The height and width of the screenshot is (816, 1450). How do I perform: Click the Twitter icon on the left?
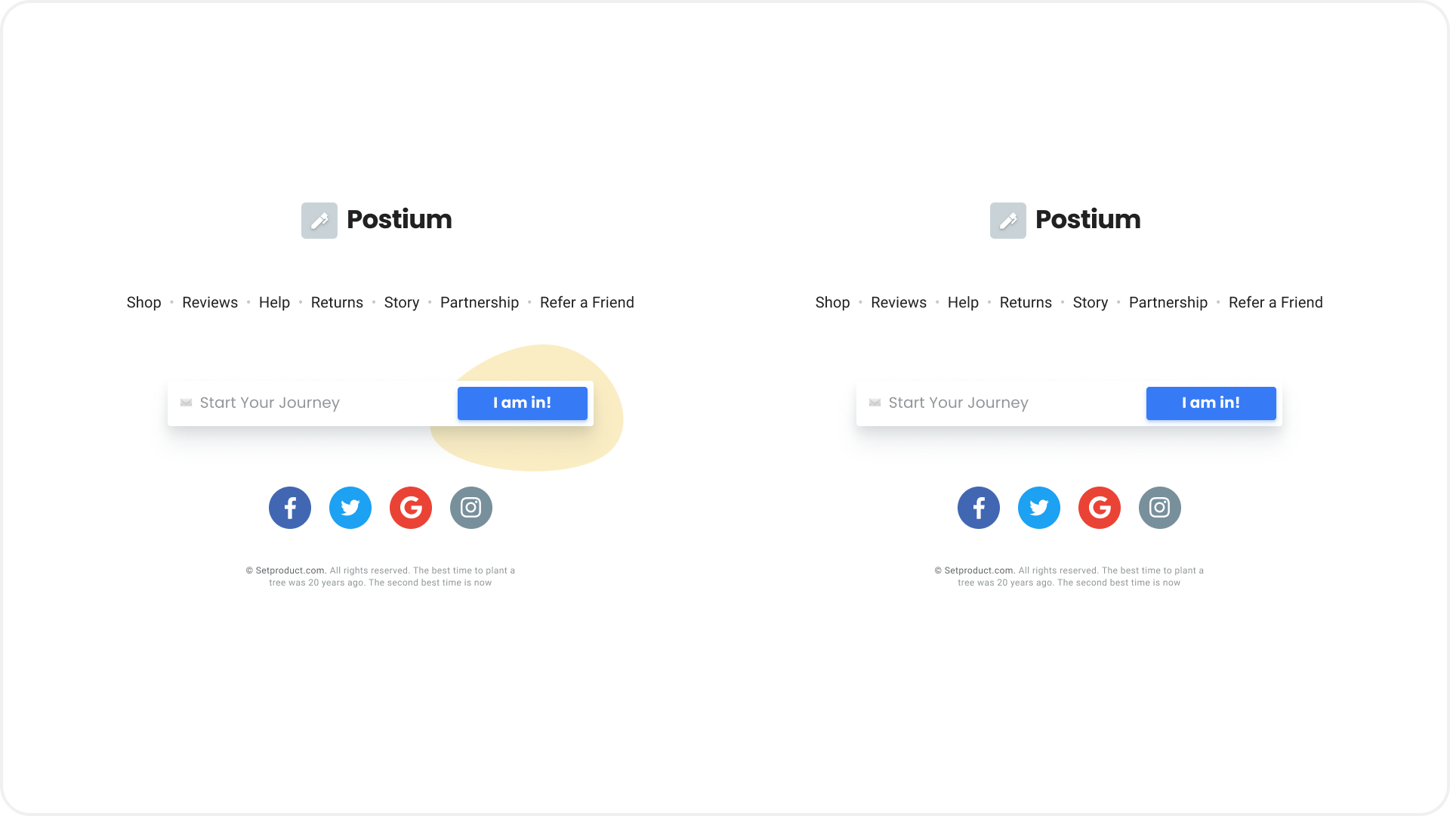coord(350,507)
